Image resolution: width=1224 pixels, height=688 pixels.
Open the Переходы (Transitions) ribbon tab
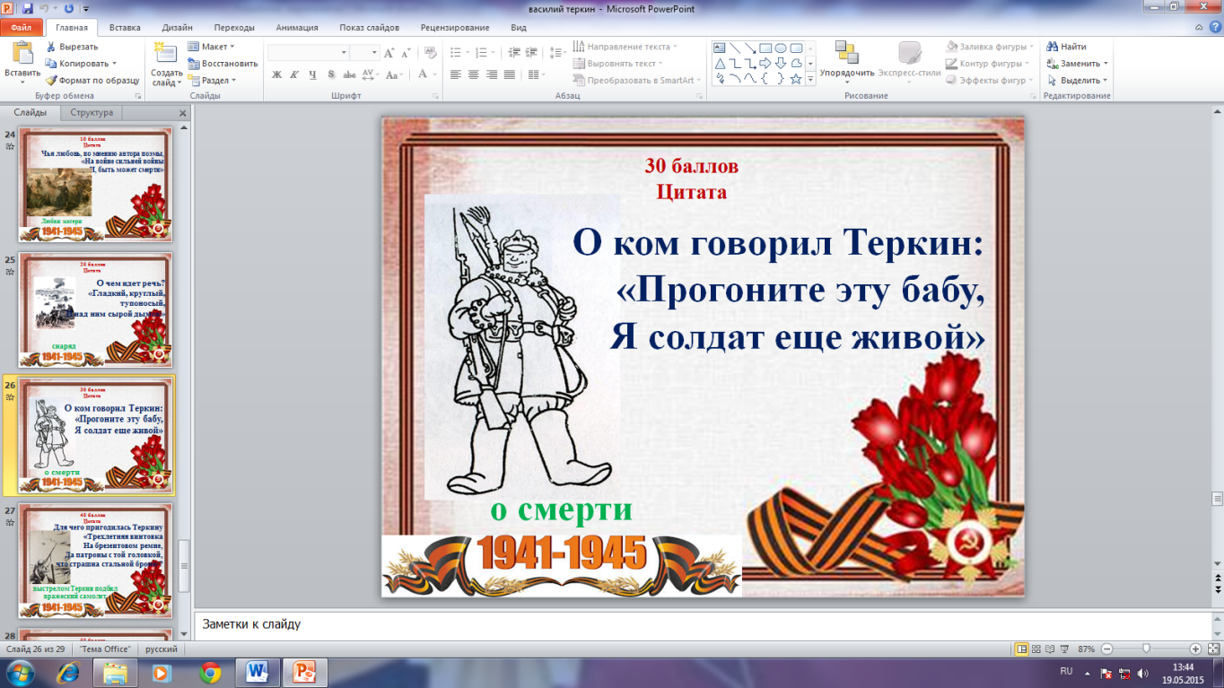235,28
